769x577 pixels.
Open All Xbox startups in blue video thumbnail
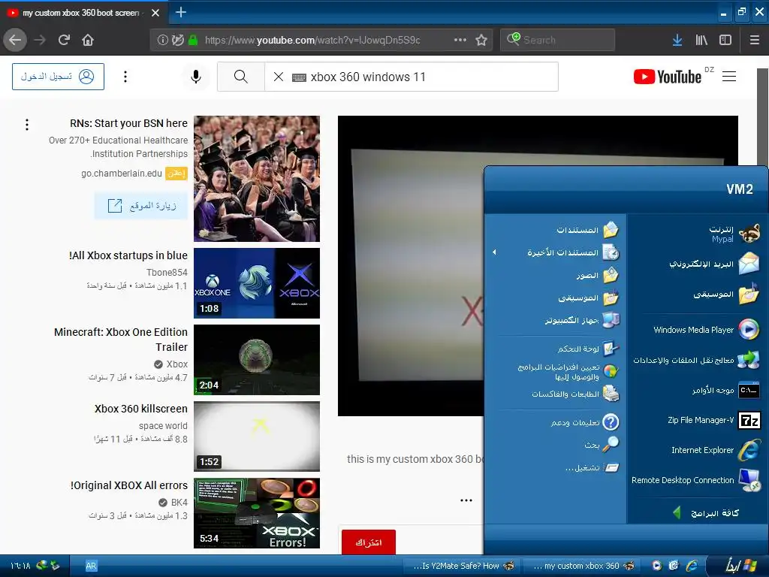pos(257,283)
